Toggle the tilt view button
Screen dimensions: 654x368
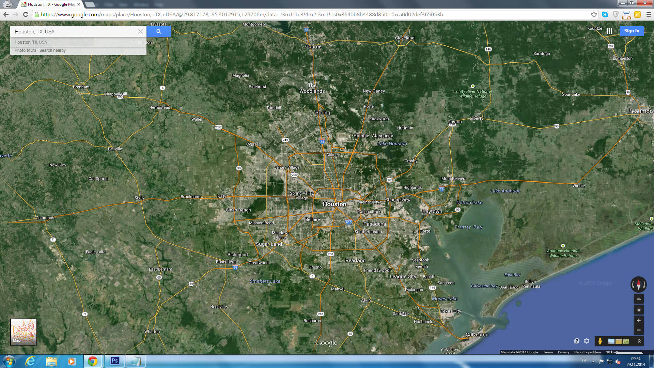click(x=639, y=299)
